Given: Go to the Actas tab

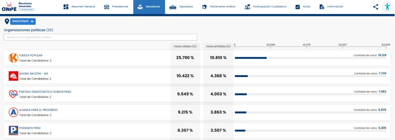Looking at the screenshot, I should [303, 7].
